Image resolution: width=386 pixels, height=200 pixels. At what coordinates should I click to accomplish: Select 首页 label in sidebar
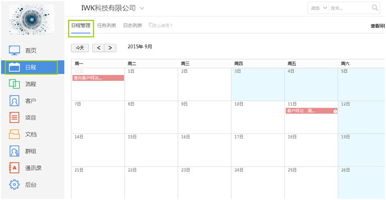[31, 51]
